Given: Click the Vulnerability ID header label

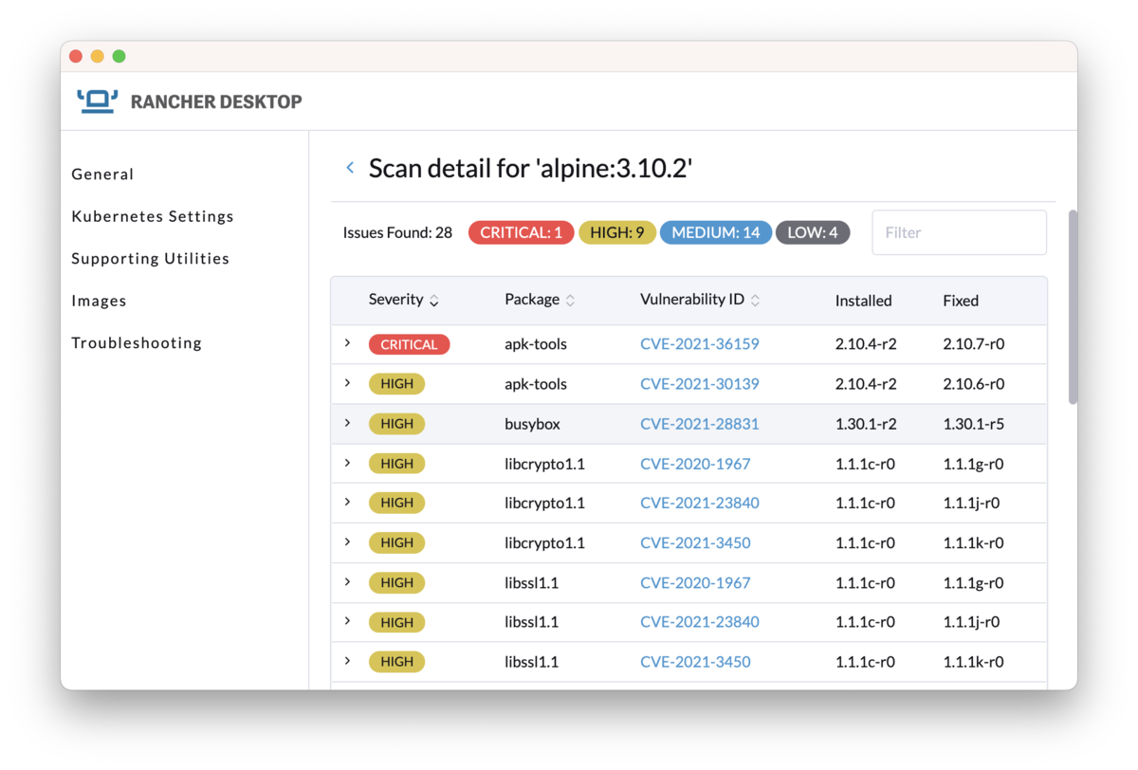Looking at the screenshot, I should pyautogui.click(x=692, y=300).
